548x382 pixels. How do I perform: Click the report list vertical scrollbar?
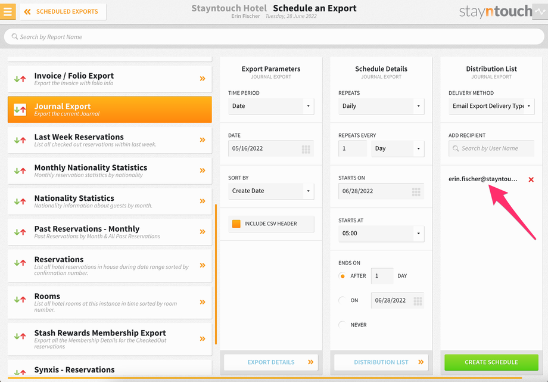click(216, 275)
